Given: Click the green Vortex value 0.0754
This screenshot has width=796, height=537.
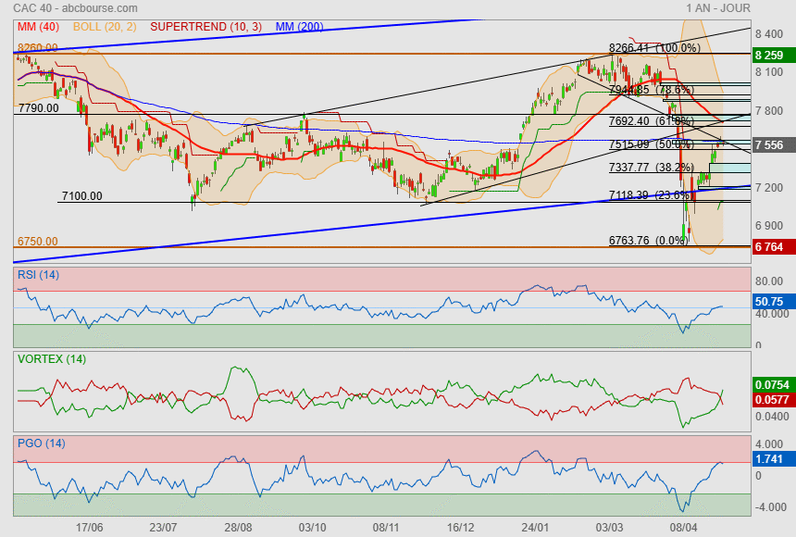Looking at the screenshot, I should click(773, 384).
